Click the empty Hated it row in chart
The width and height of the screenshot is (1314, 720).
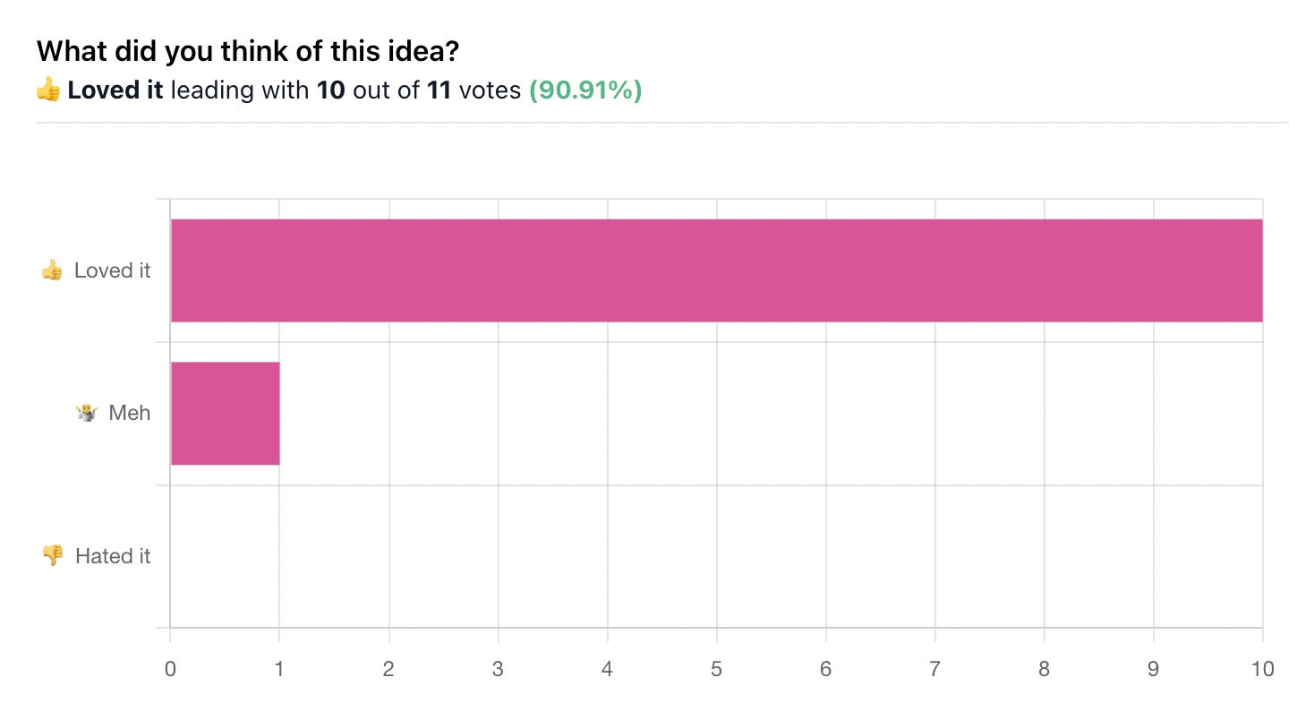pyautogui.click(x=716, y=556)
